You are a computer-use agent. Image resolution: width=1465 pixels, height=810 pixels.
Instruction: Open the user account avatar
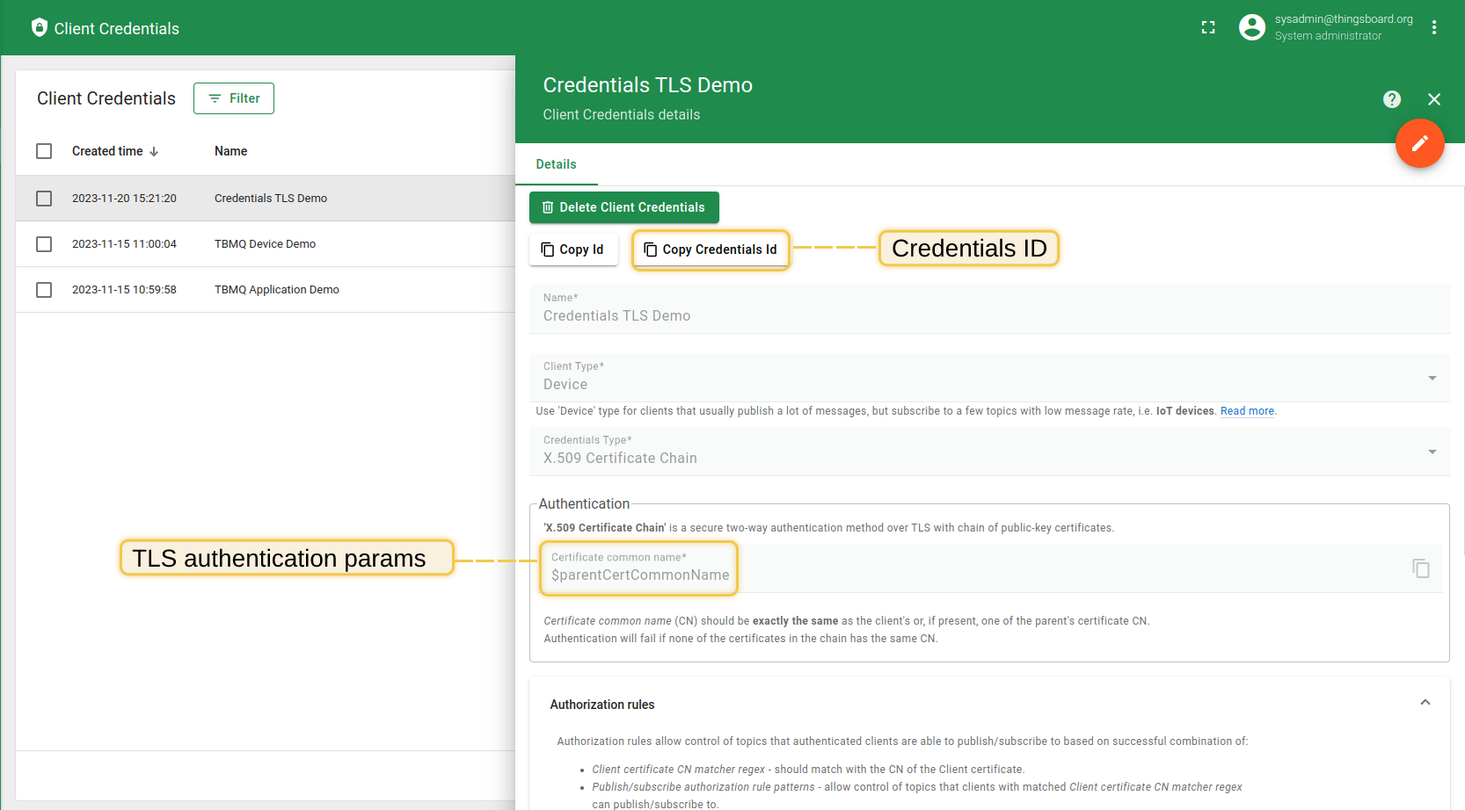point(1252,27)
